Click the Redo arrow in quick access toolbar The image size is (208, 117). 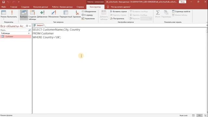click(13, 2)
